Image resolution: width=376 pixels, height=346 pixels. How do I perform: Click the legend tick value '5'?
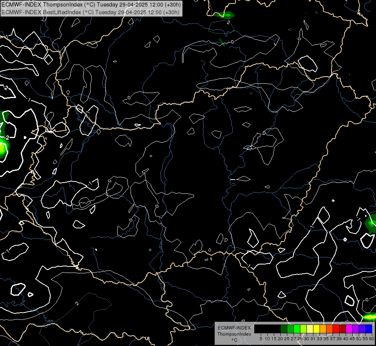261,339
